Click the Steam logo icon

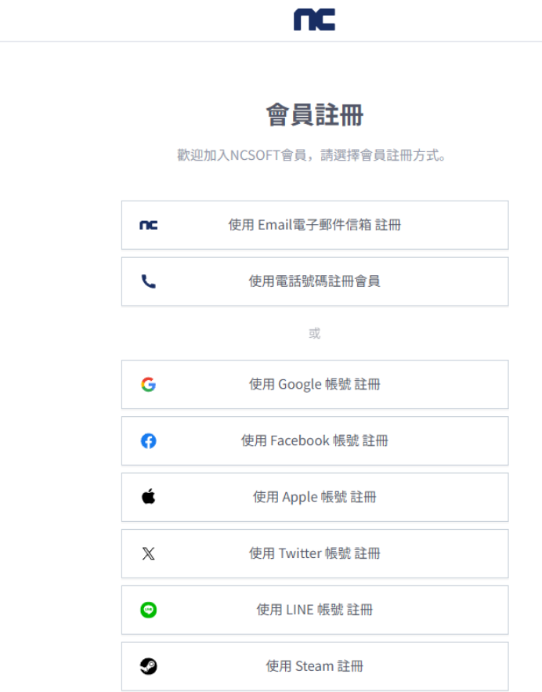pos(149,665)
